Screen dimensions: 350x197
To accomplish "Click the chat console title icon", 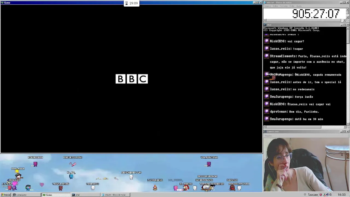I will [x=265, y=25].
